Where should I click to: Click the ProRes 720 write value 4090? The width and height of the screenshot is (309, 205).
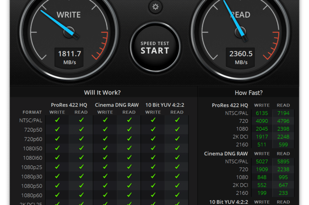click(262, 121)
